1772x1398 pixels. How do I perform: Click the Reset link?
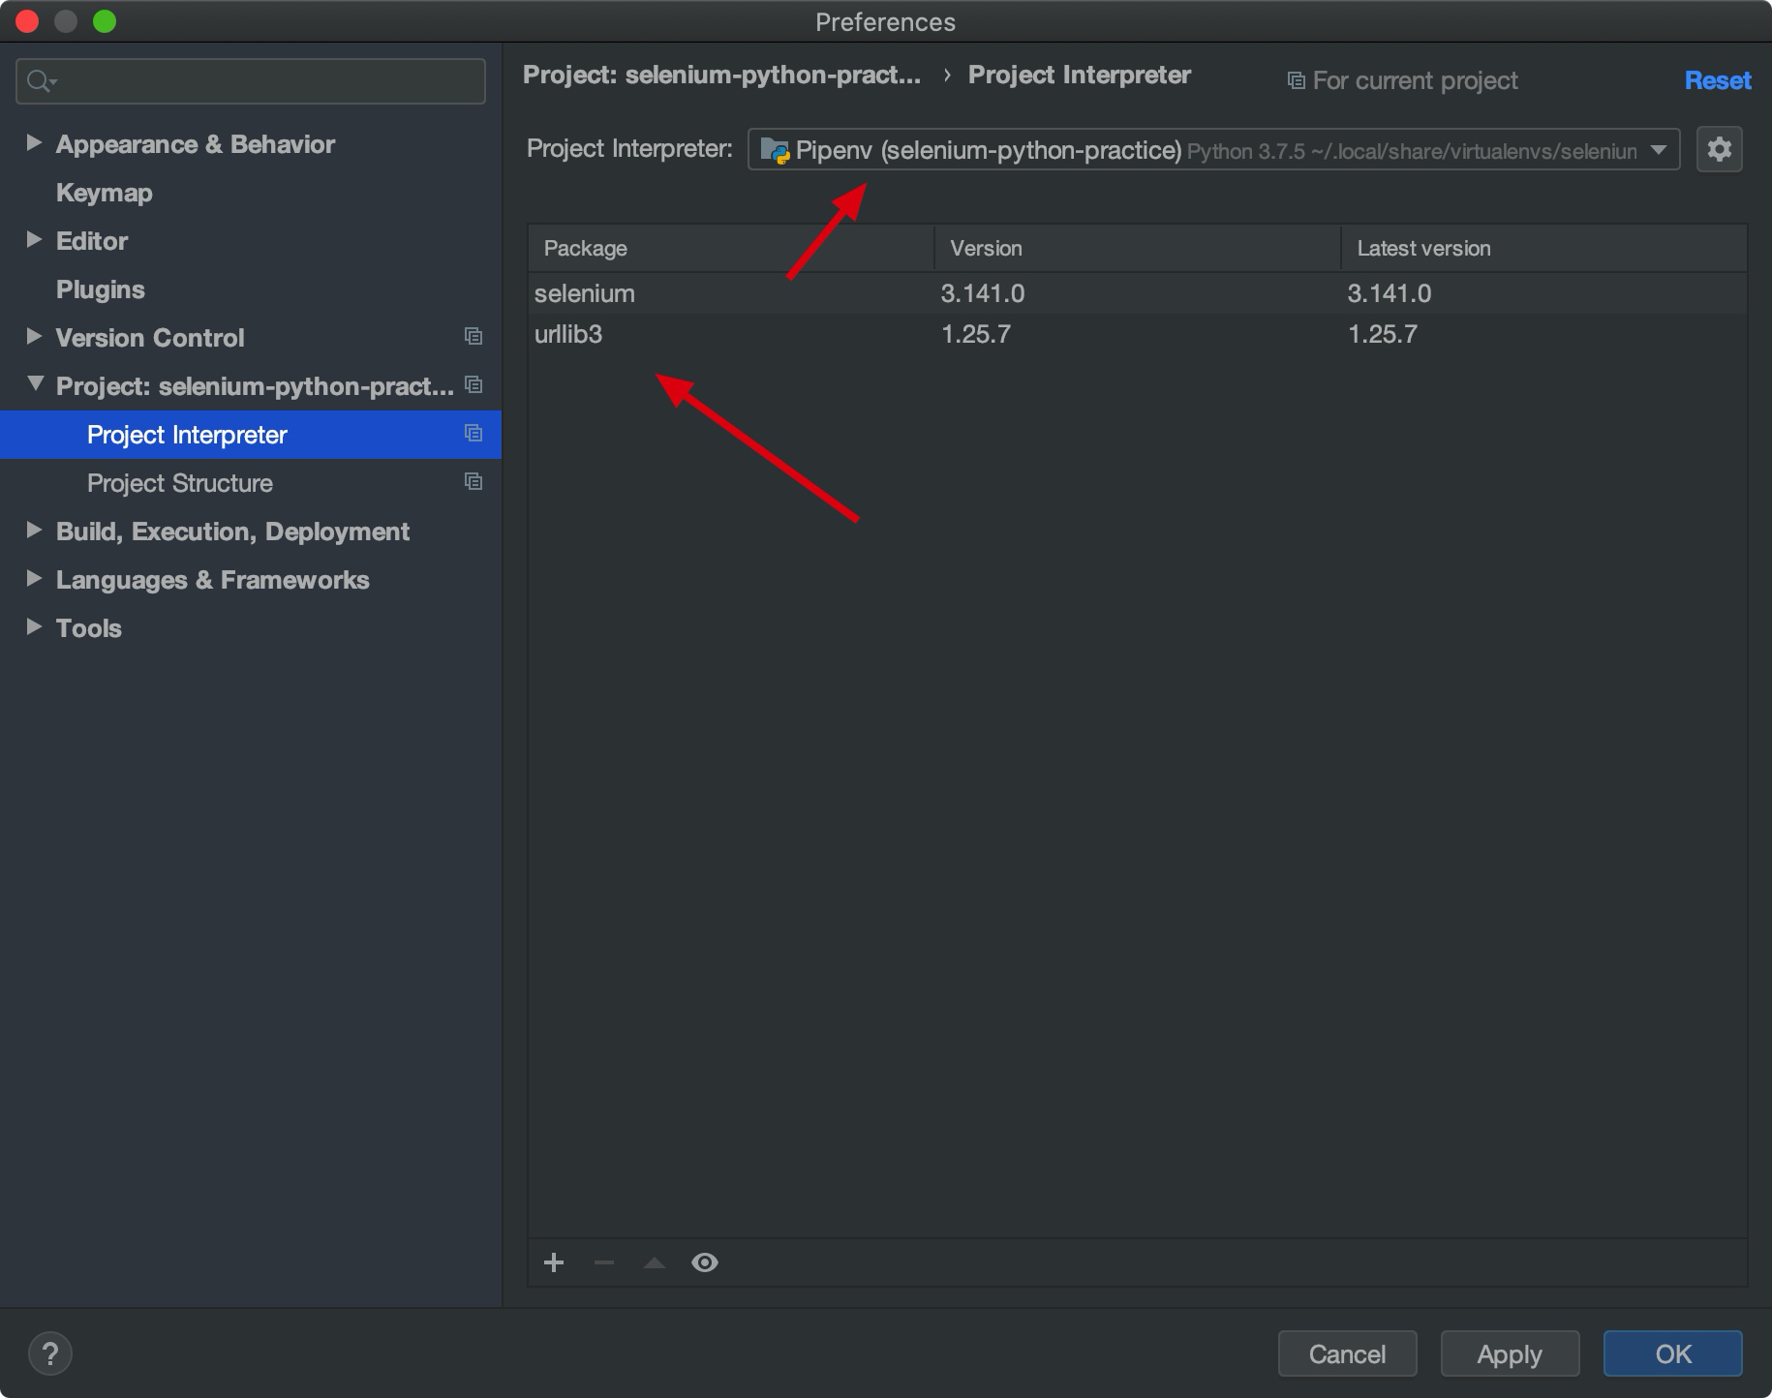(1718, 80)
